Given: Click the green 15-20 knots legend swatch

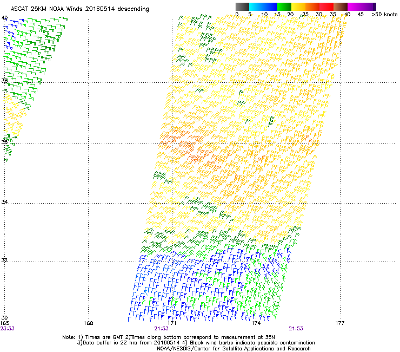Looking at the screenshot, I should (284, 6).
